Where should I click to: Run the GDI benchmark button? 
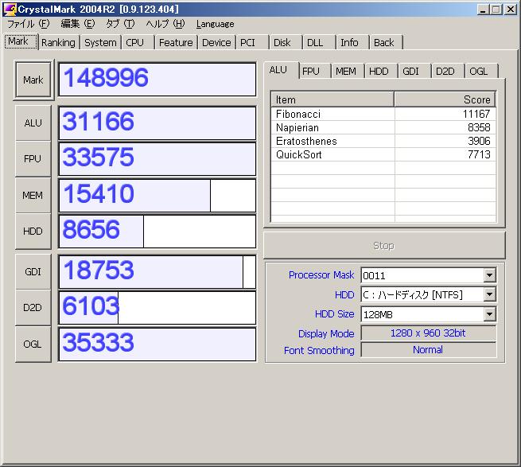coord(33,272)
